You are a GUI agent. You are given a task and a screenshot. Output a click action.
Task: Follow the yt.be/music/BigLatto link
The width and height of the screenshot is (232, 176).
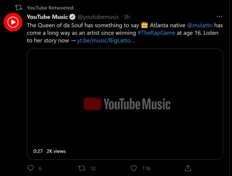[106, 41]
